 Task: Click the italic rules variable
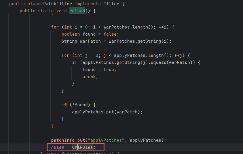point(58,147)
